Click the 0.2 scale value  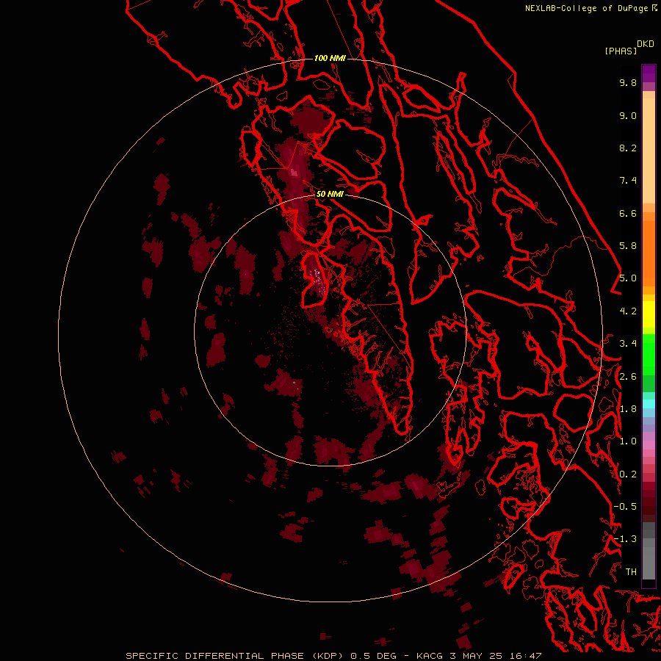628,474
